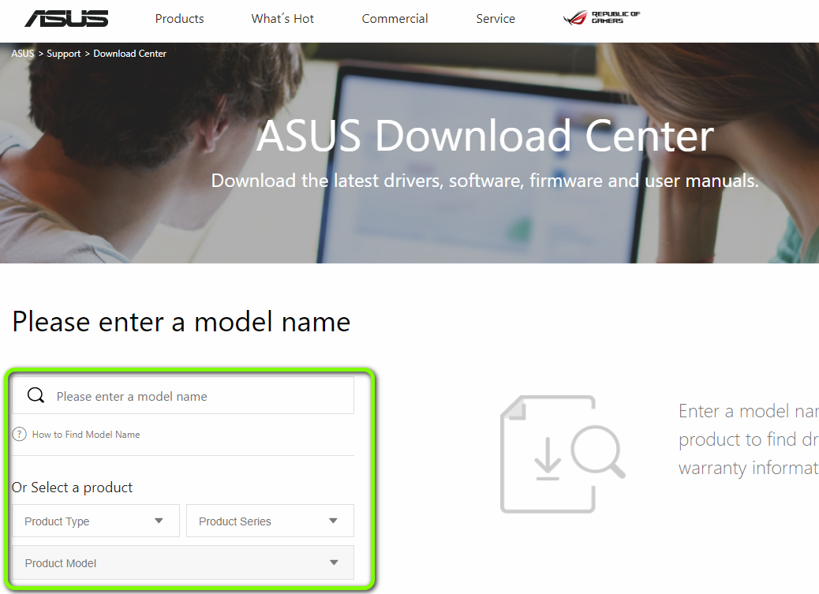
Task: Open the Republic of Gamers logo link
Action: pos(601,18)
